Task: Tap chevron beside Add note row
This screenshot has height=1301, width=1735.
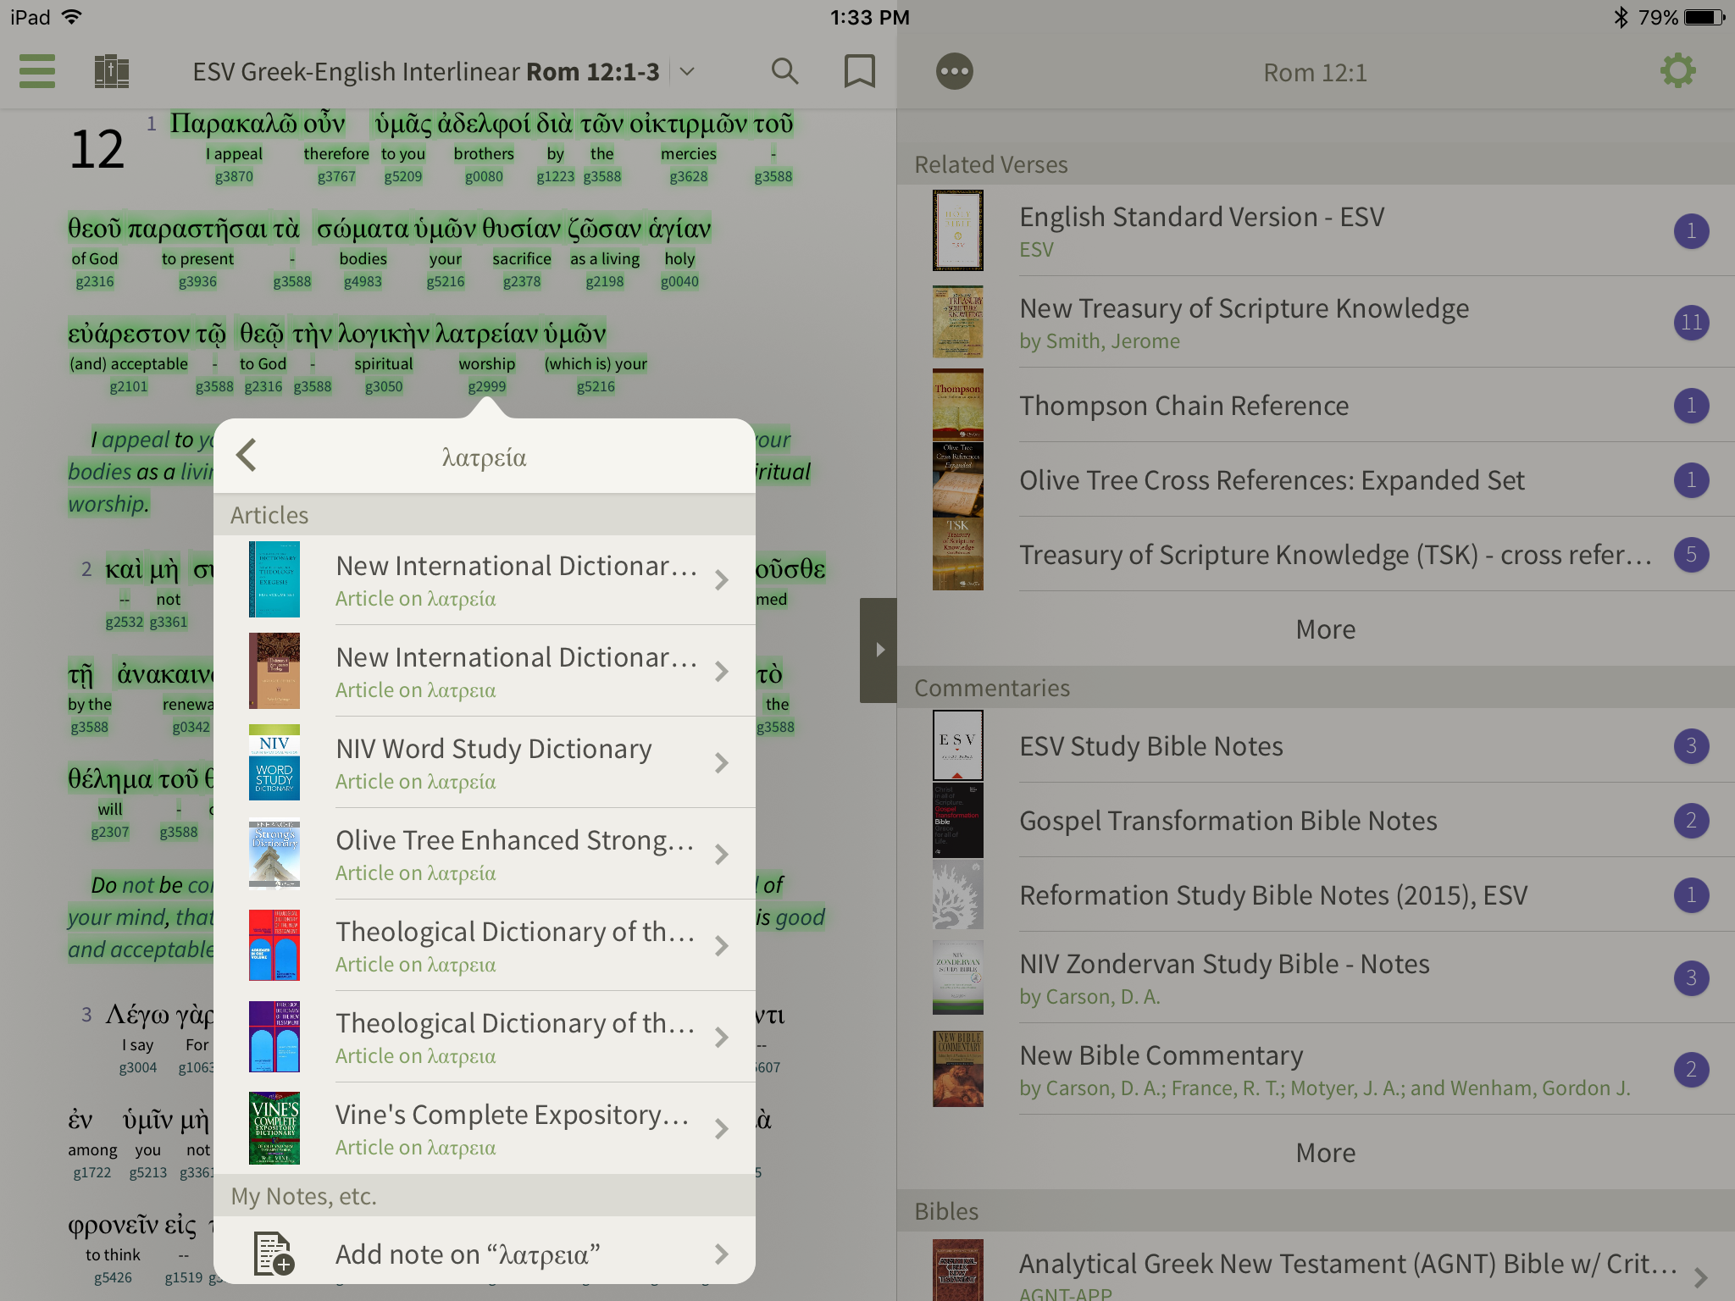Action: [x=722, y=1254]
